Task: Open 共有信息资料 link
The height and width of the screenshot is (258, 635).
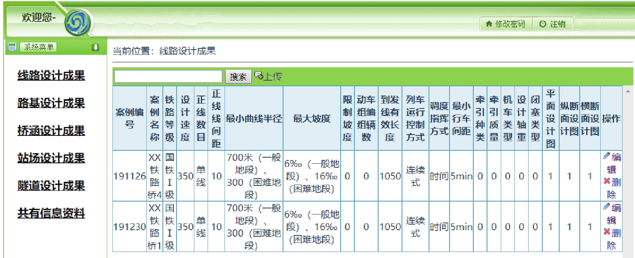Action: click(51, 213)
